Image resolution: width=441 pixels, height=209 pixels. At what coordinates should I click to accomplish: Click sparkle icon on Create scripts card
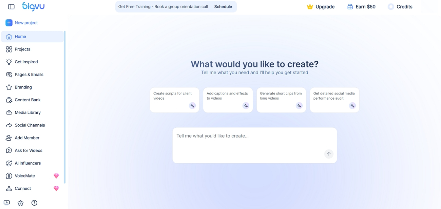coord(192,106)
